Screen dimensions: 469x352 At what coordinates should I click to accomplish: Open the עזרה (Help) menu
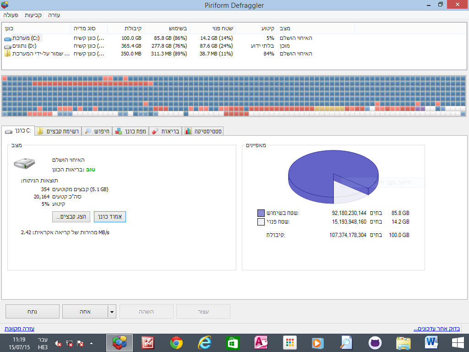pos(54,15)
